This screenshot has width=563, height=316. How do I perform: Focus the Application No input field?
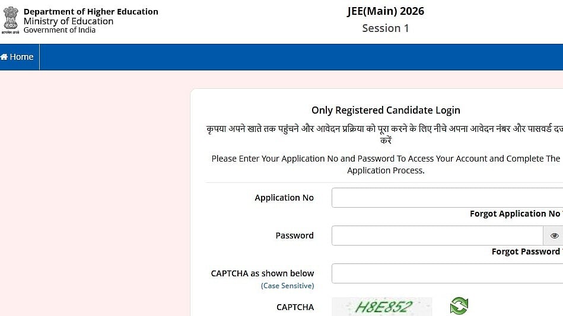pos(446,198)
